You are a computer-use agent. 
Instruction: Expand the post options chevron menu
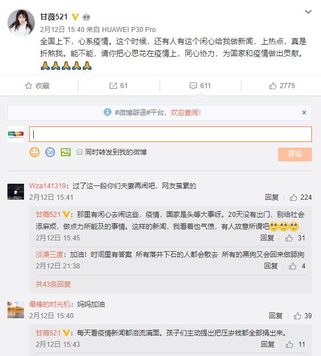308,11
